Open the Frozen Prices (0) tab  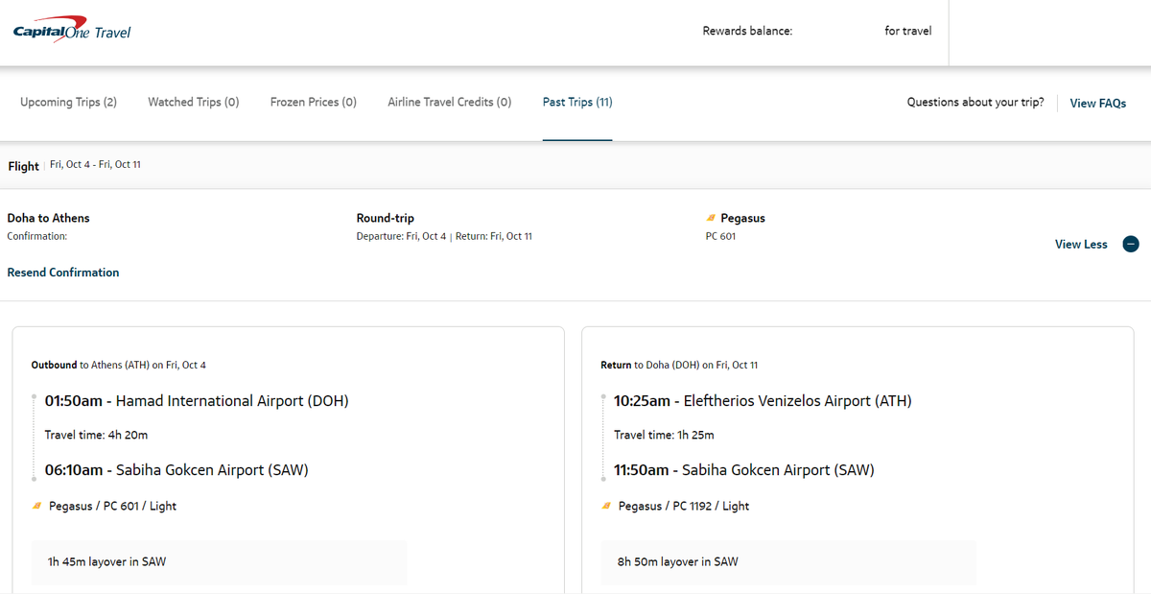pyautogui.click(x=314, y=102)
